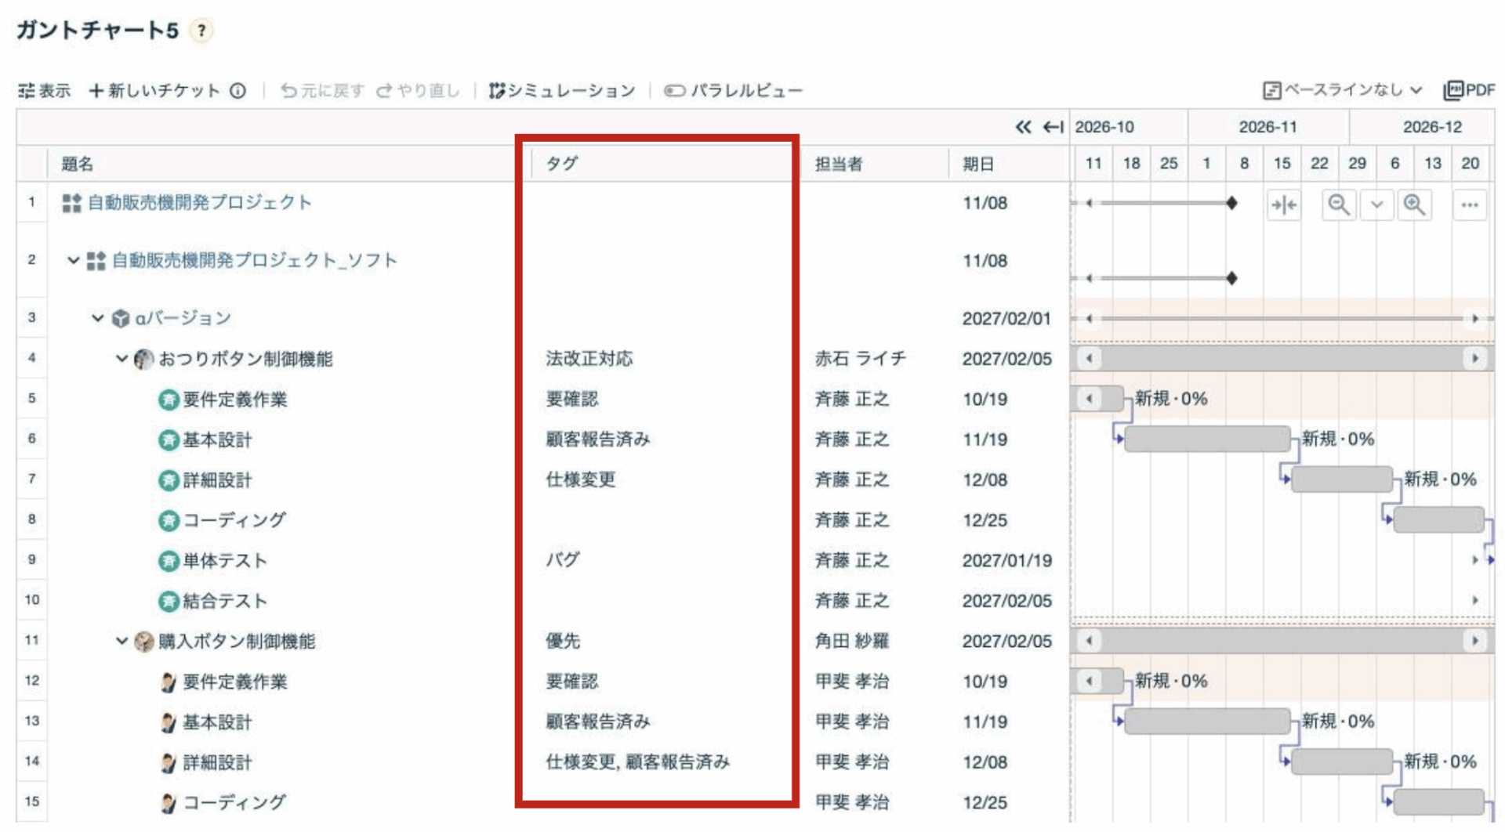Export chart via PDF button

coord(1469,90)
